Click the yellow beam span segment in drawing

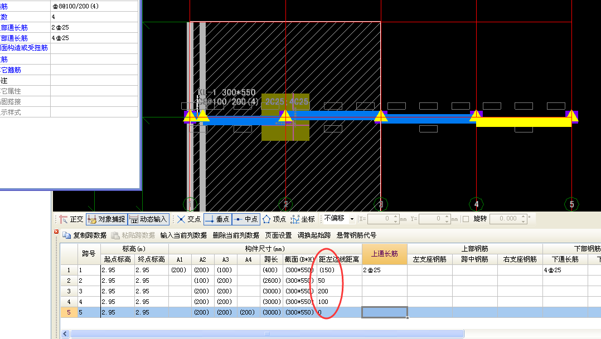(524, 122)
